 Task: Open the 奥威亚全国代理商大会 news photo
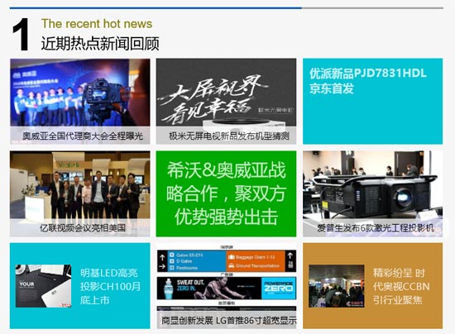pos(80,93)
